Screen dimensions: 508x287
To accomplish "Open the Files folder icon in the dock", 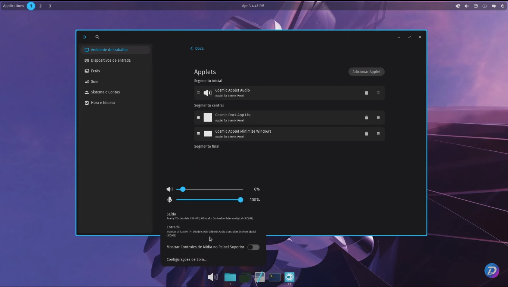I will [x=230, y=277].
